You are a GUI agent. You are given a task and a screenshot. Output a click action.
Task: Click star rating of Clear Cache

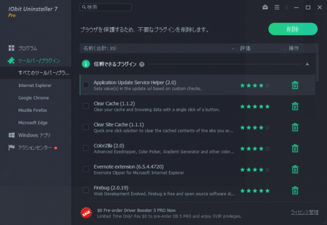point(255,107)
